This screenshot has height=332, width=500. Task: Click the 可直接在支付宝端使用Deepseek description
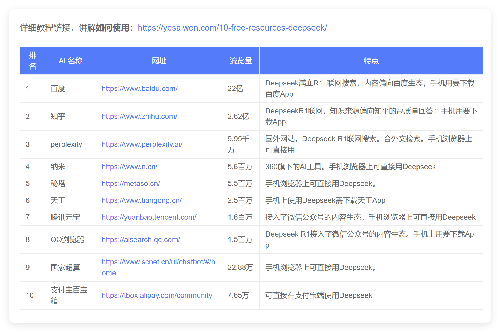(x=319, y=295)
